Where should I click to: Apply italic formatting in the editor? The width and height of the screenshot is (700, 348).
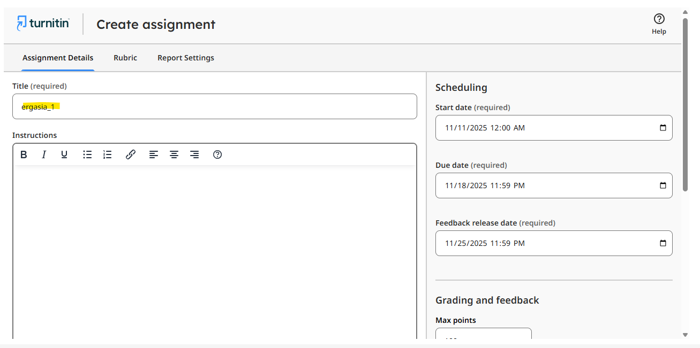pos(44,154)
